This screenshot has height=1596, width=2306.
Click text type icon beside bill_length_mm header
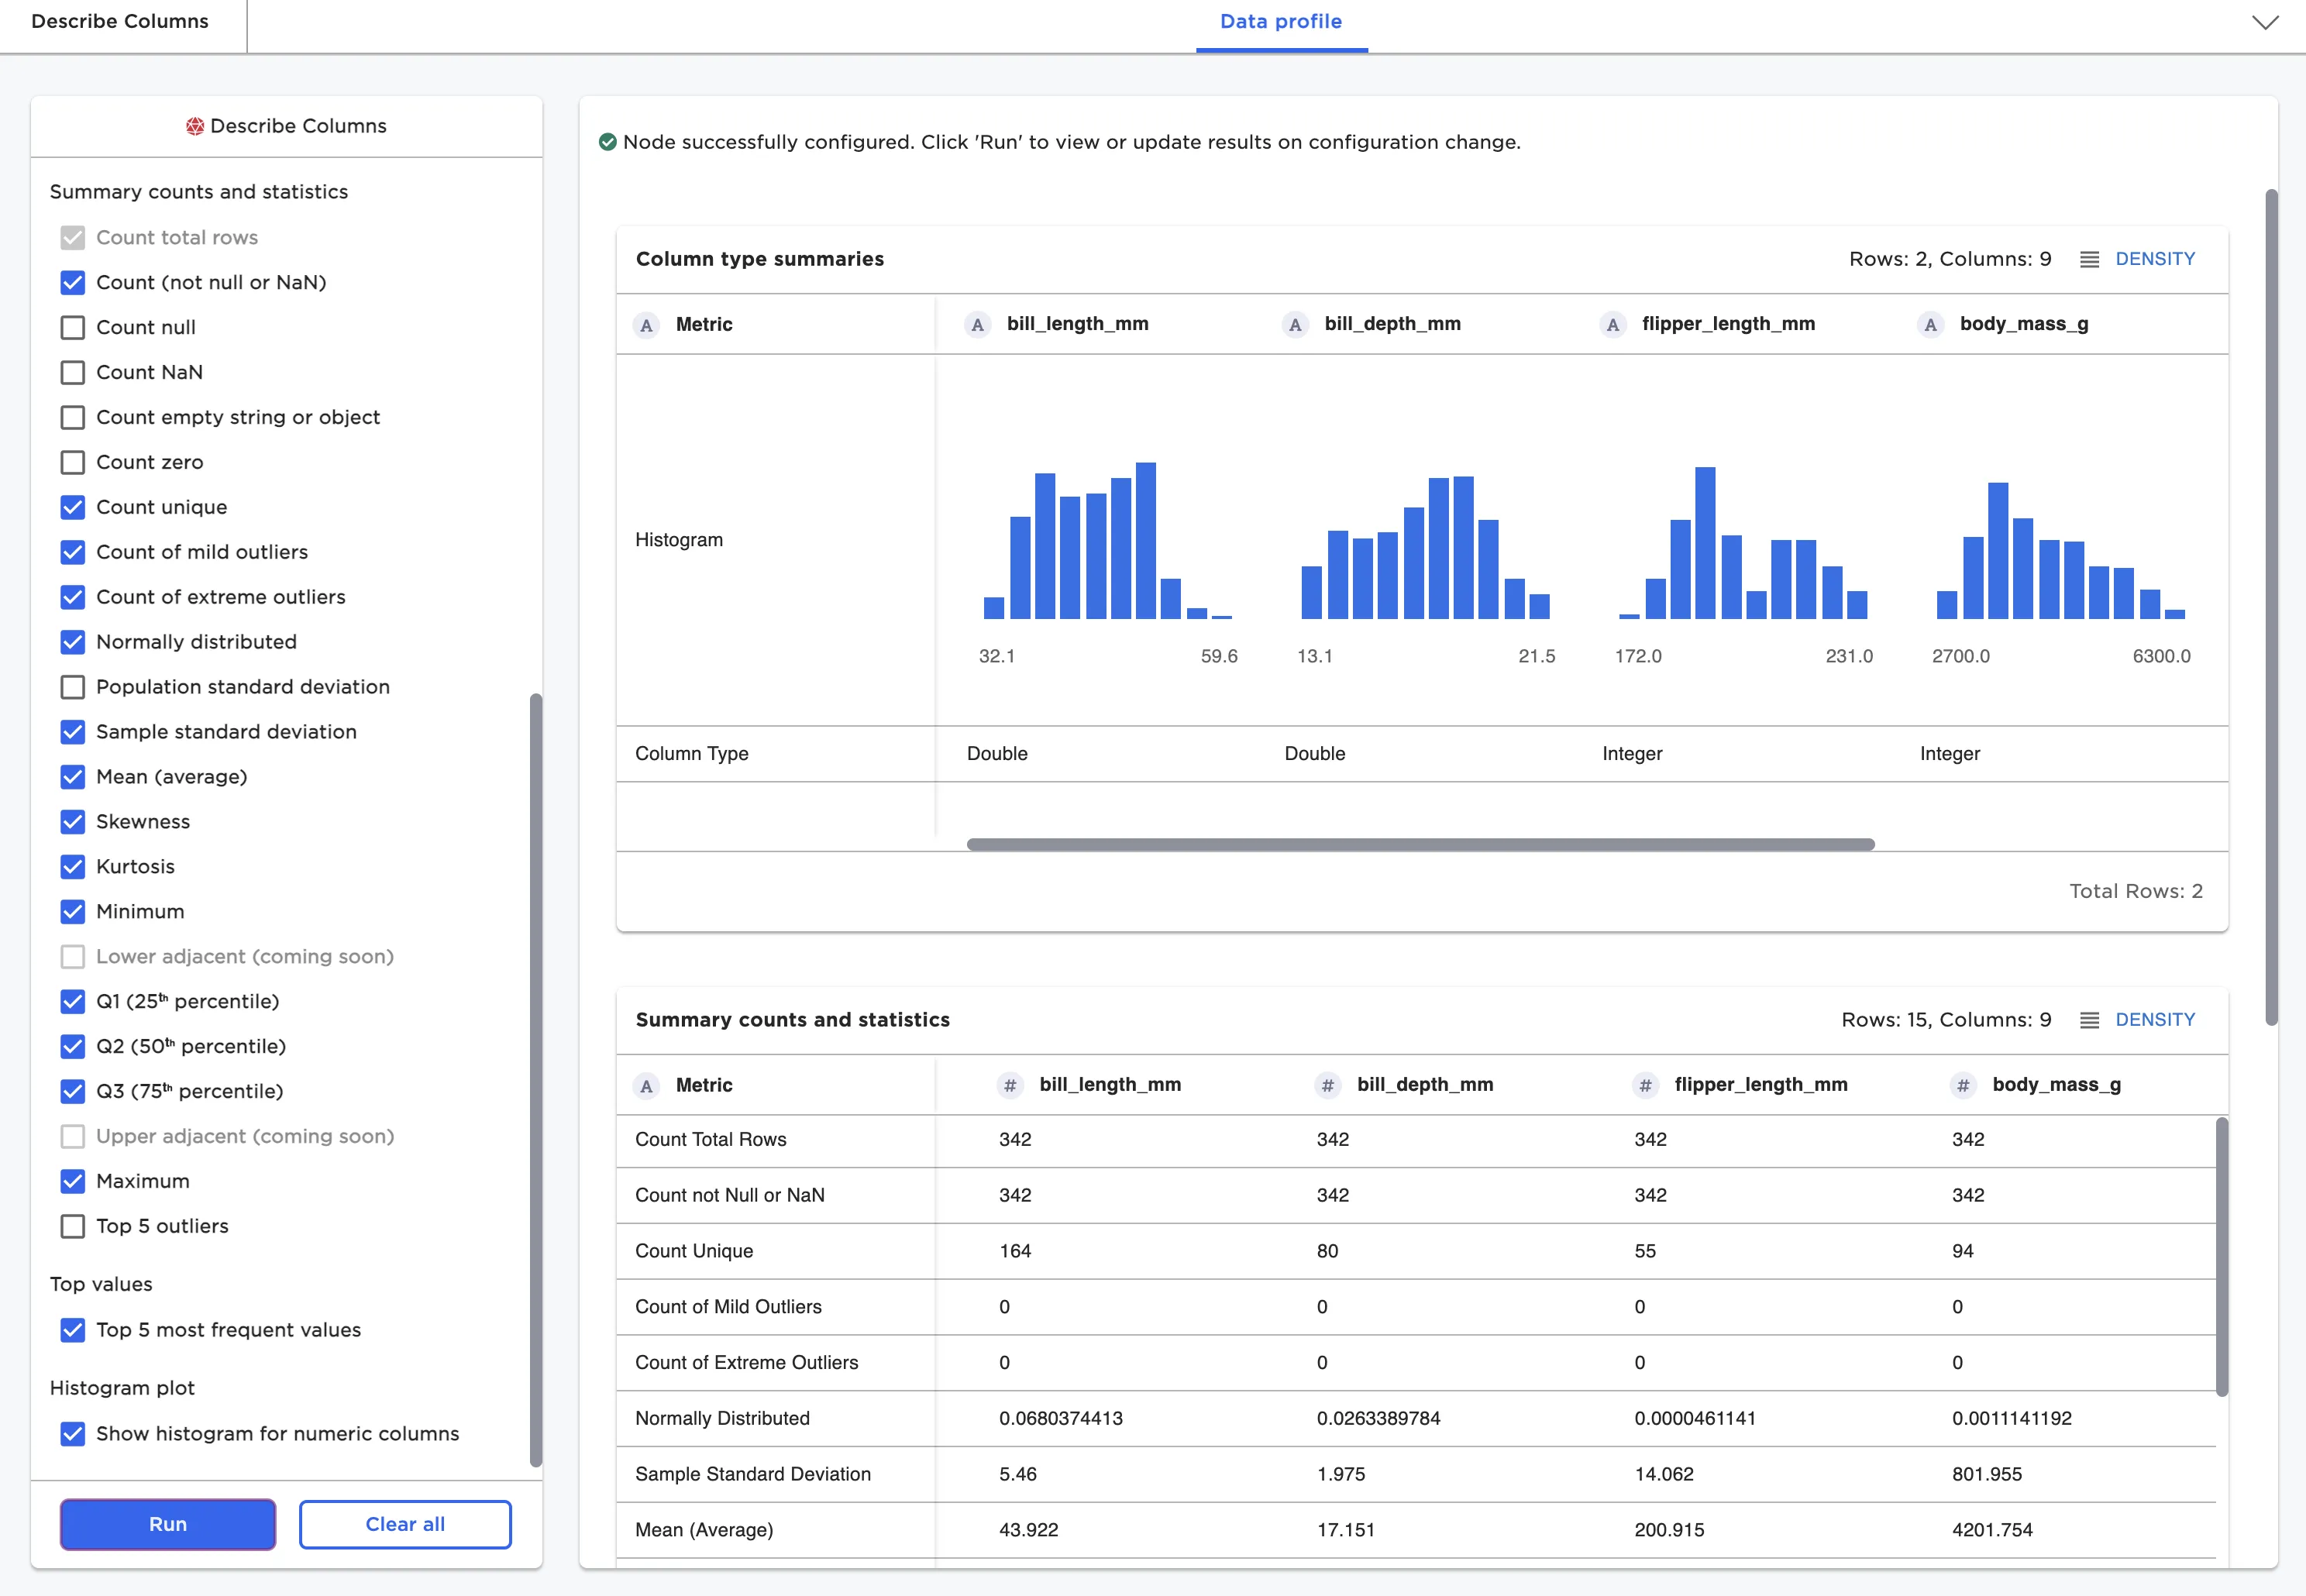point(977,324)
